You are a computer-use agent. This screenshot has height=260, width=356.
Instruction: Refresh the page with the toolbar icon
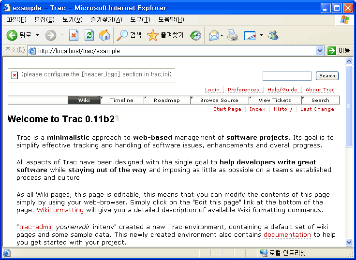[x=89, y=35]
